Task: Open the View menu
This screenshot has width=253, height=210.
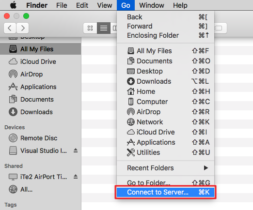Action: pos(105,5)
